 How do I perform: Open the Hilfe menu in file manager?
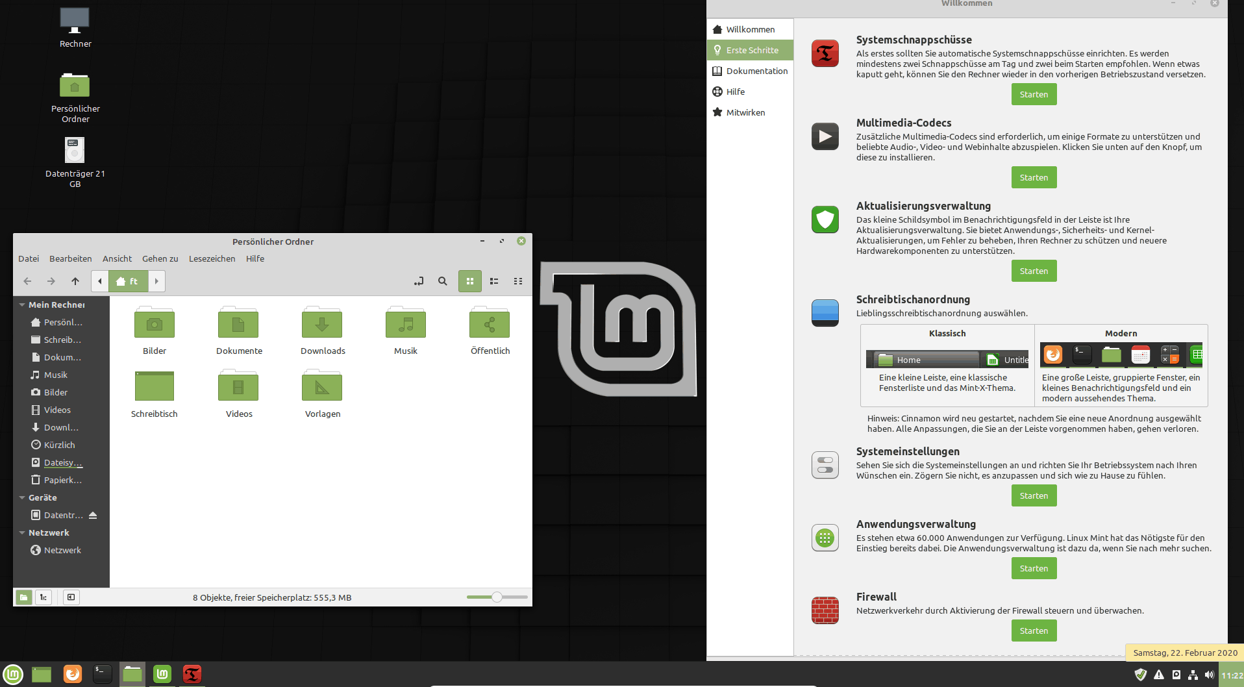[x=255, y=258]
